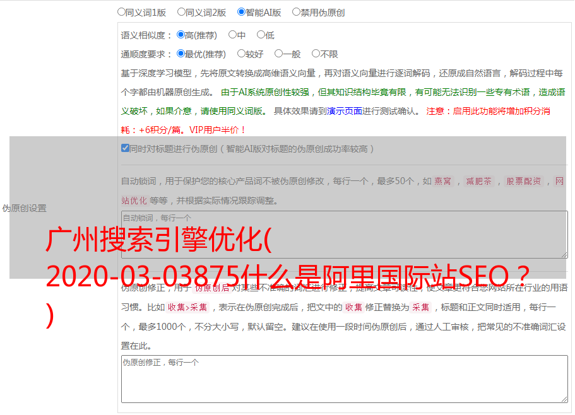Click the 通顺度要求 label
575x415 pixels.
pos(146,55)
